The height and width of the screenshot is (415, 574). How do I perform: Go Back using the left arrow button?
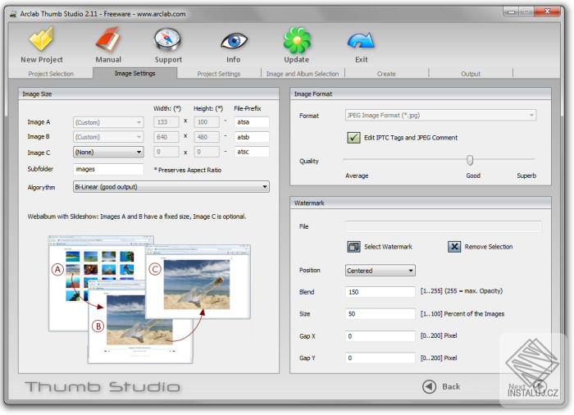(x=429, y=386)
